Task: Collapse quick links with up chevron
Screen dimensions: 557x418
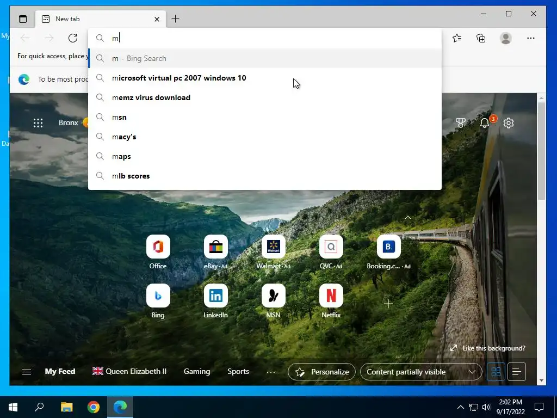Action: click(x=408, y=218)
